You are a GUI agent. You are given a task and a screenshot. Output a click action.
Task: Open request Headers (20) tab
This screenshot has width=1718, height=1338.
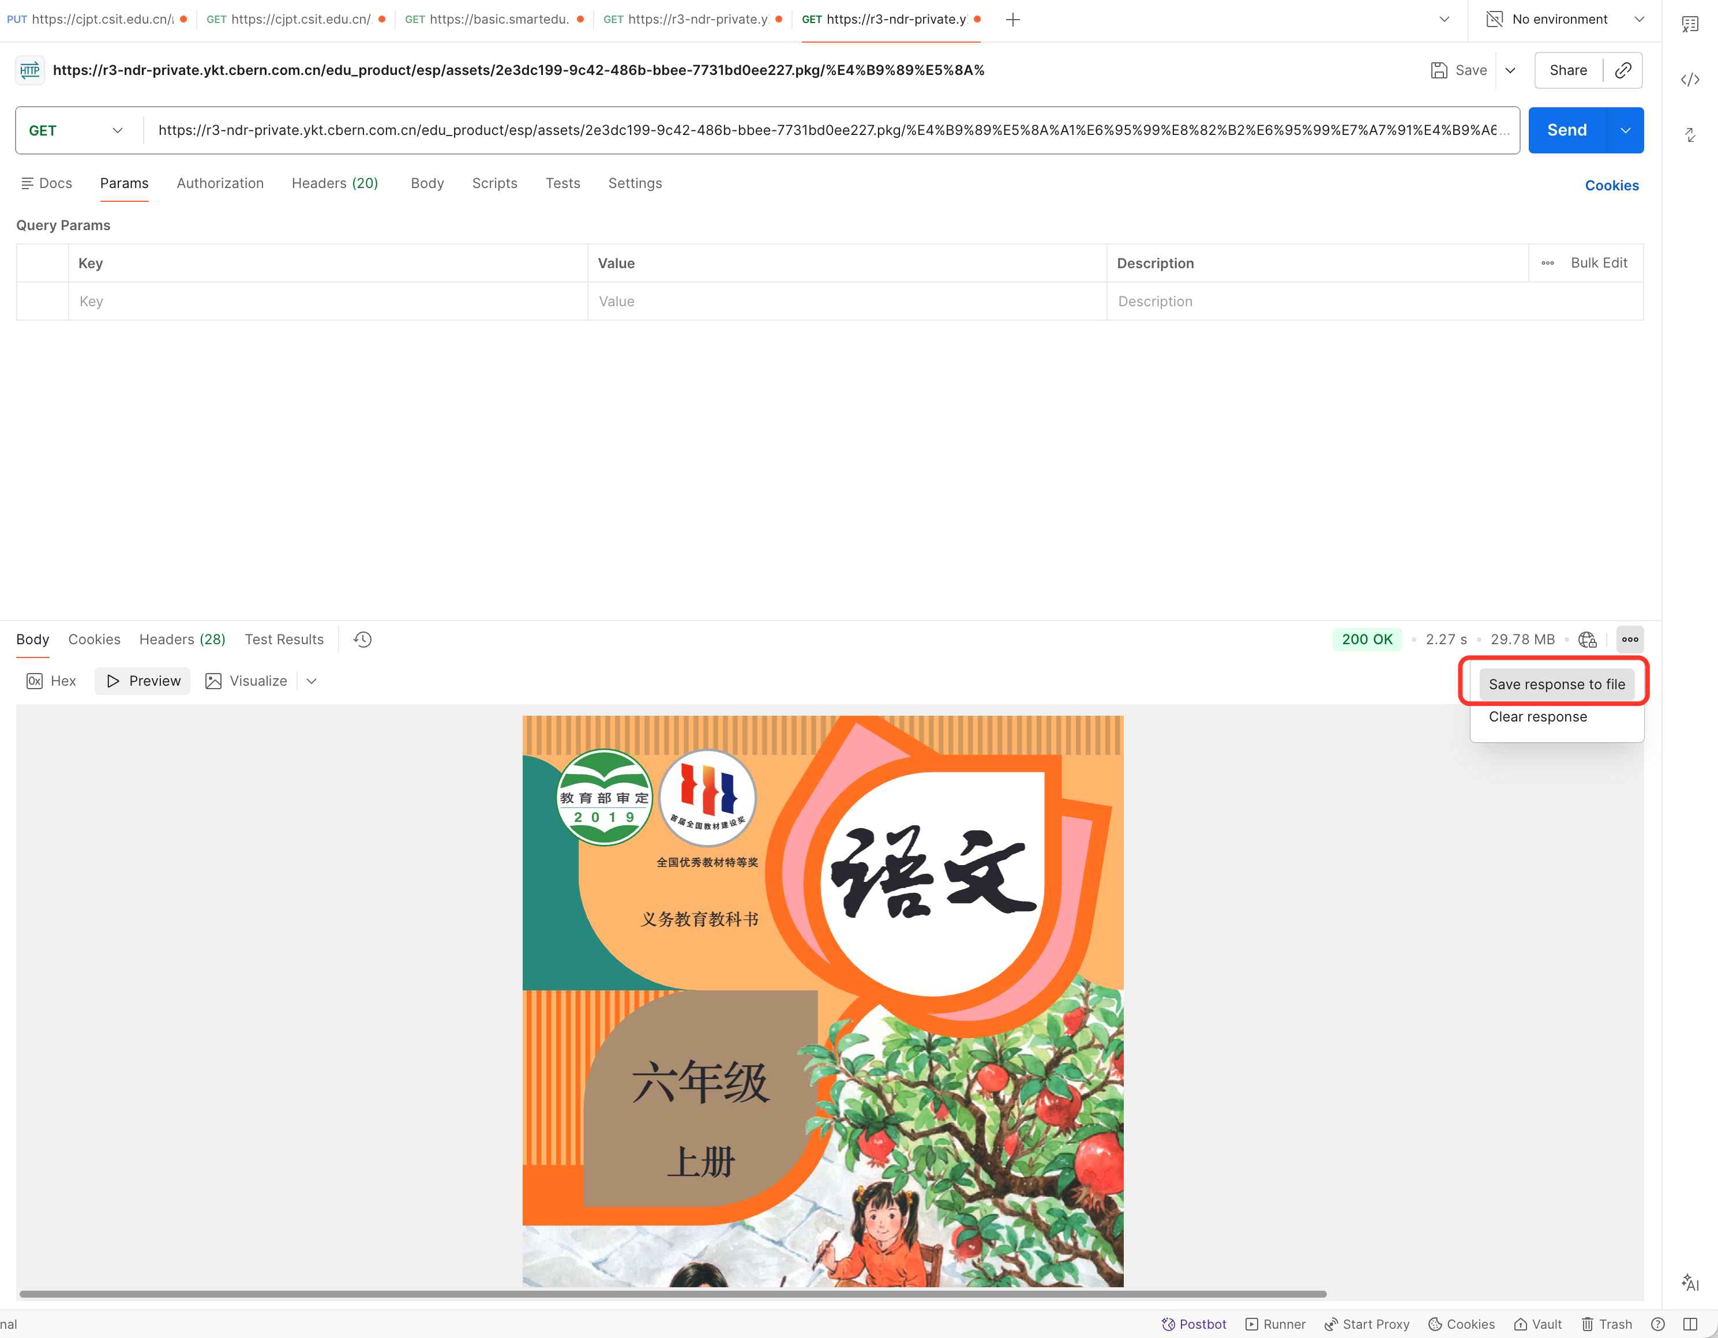coord(335,183)
